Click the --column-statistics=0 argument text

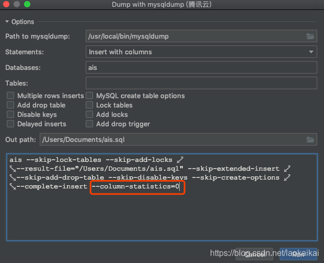135,186
